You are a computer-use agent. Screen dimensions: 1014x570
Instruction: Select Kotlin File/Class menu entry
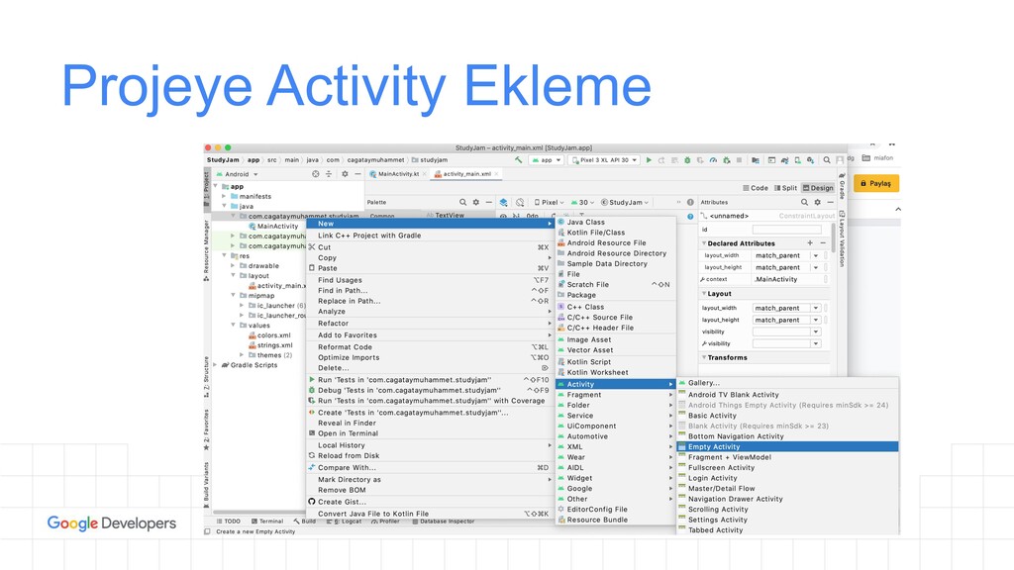[x=616, y=233]
